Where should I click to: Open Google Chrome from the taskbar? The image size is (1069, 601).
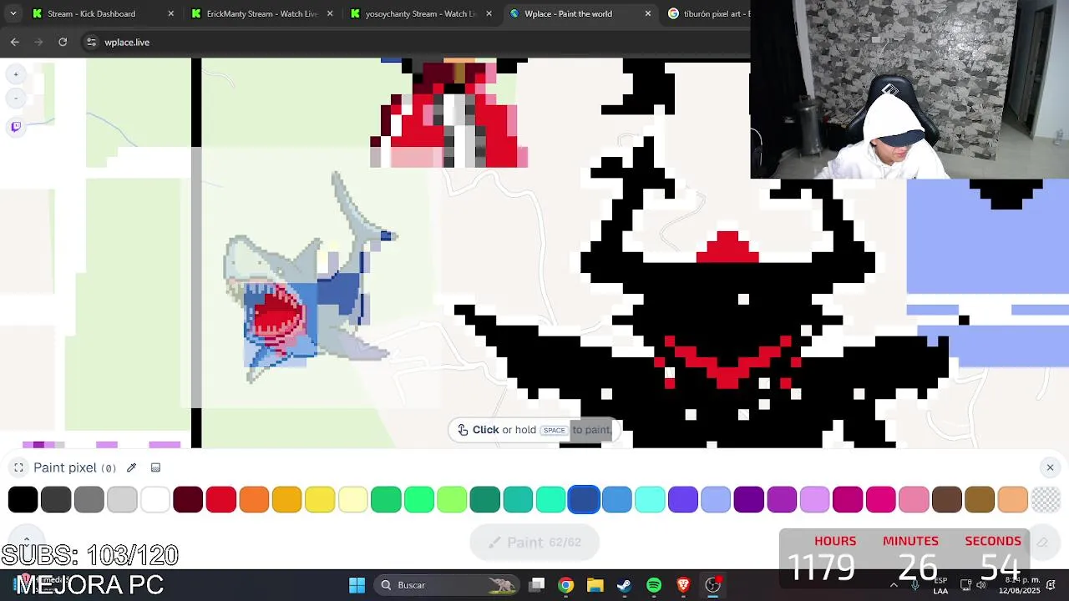point(566,585)
